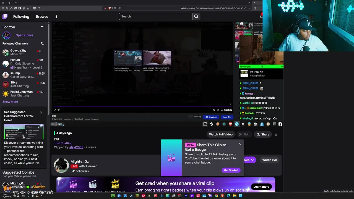The image size is (354, 199).
Task: Open browser hamburger menu
Action: click(3, 8)
